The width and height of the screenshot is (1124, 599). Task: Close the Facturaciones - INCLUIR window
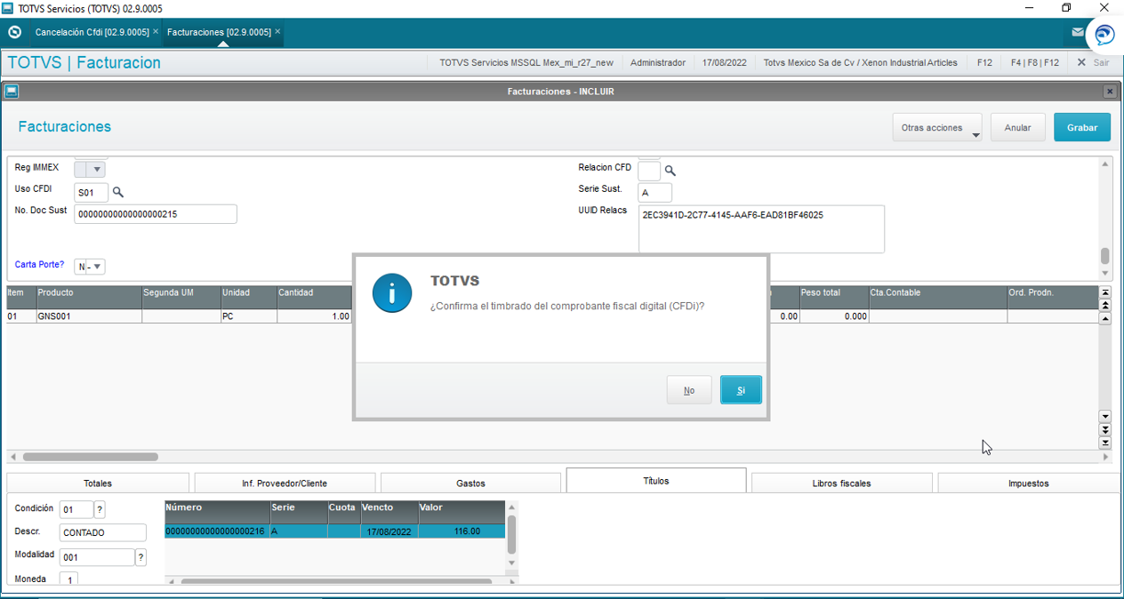(1110, 92)
